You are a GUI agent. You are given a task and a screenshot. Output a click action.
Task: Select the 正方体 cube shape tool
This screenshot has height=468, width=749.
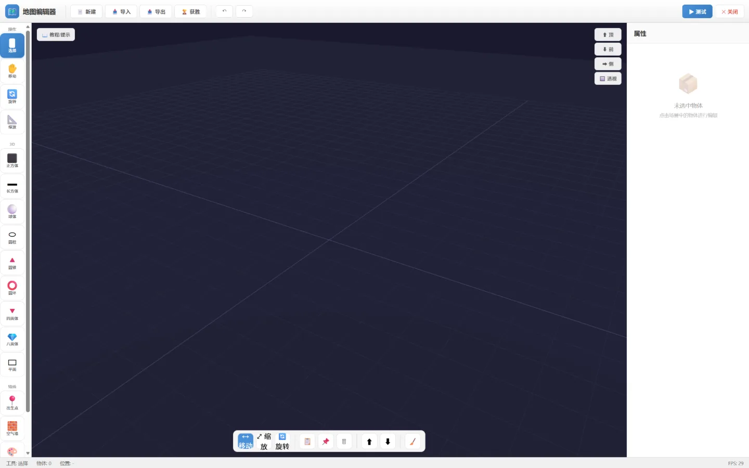(12, 161)
